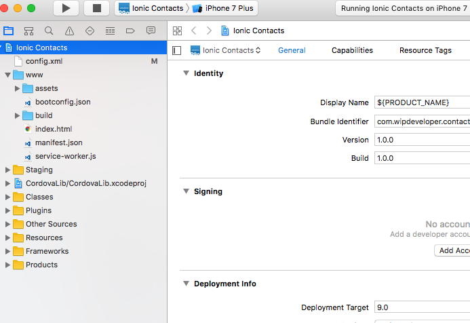Open the Symbol navigator icon

tap(28, 31)
